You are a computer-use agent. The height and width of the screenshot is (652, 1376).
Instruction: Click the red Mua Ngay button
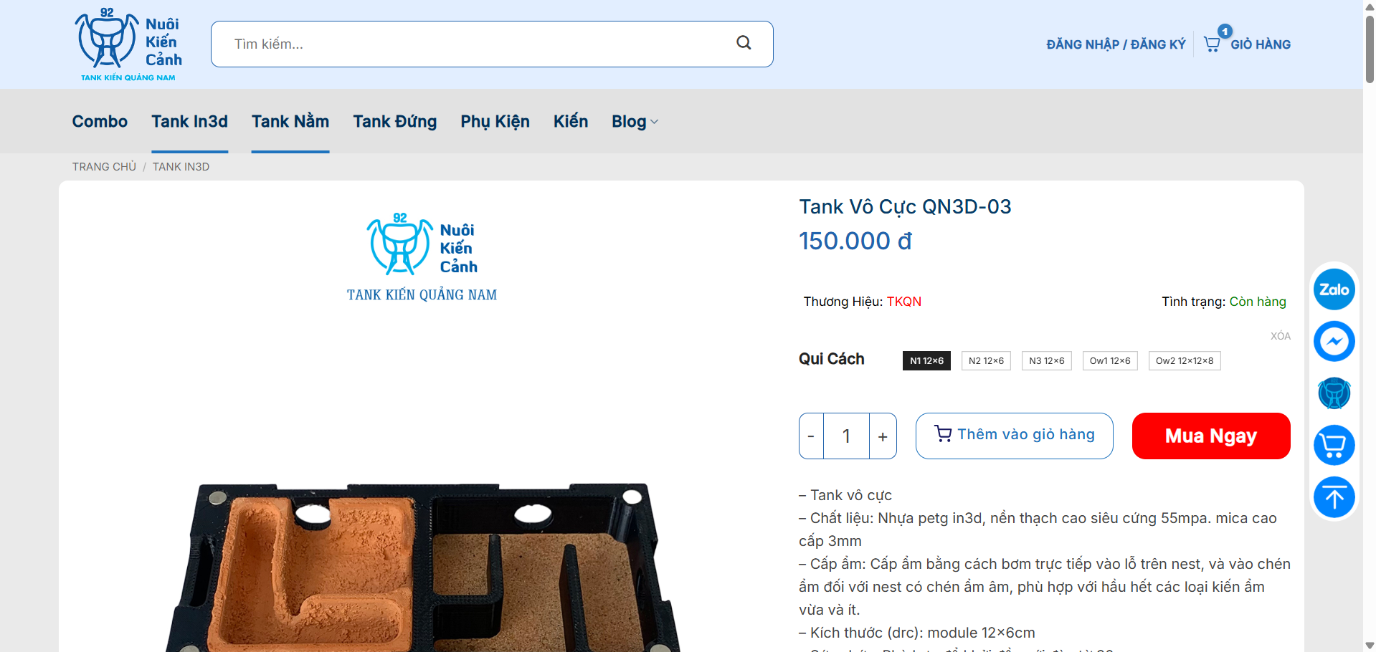click(x=1211, y=436)
